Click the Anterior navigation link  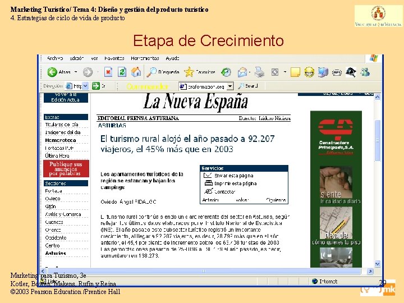click(210, 200)
